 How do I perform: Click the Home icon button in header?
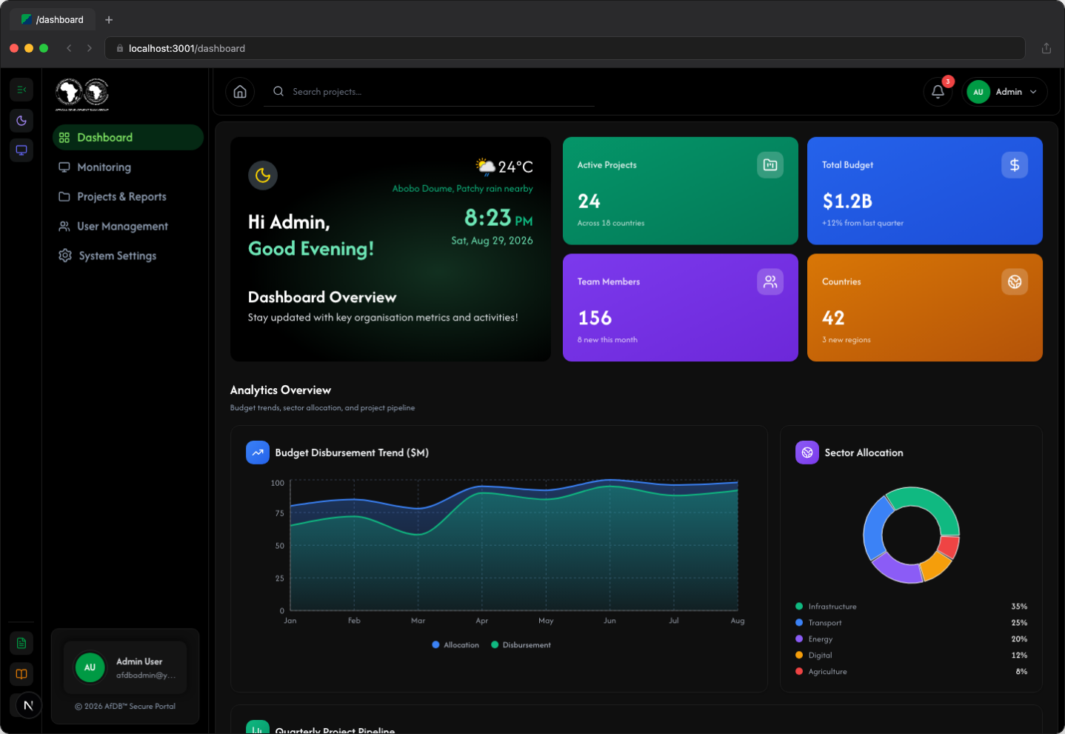[240, 92]
